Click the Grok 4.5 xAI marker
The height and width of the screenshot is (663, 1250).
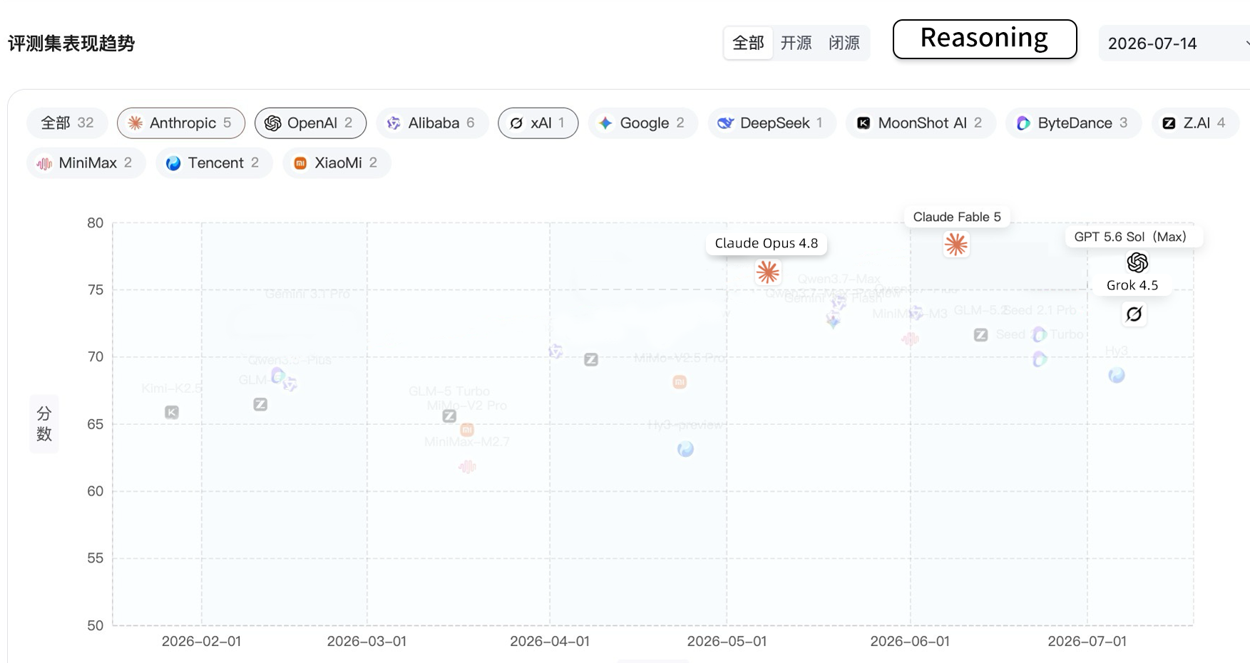click(1134, 314)
